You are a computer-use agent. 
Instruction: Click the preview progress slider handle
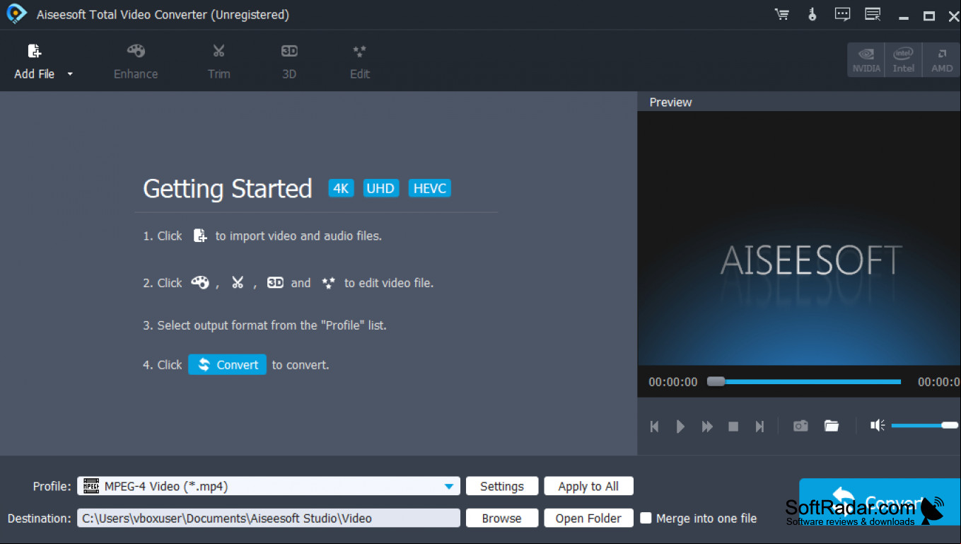coord(716,381)
